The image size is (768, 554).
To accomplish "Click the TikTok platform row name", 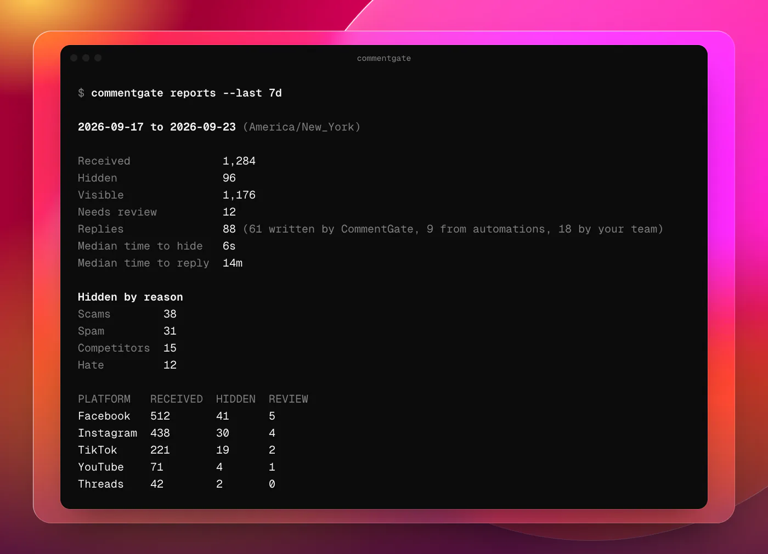I will coord(98,450).
